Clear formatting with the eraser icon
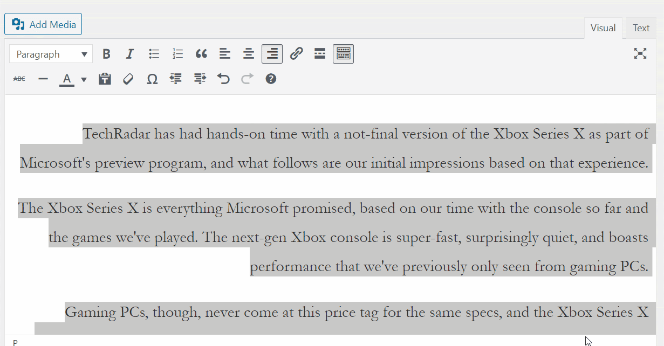This screenshot has height=346, width=664. click(x=128, y=79)
